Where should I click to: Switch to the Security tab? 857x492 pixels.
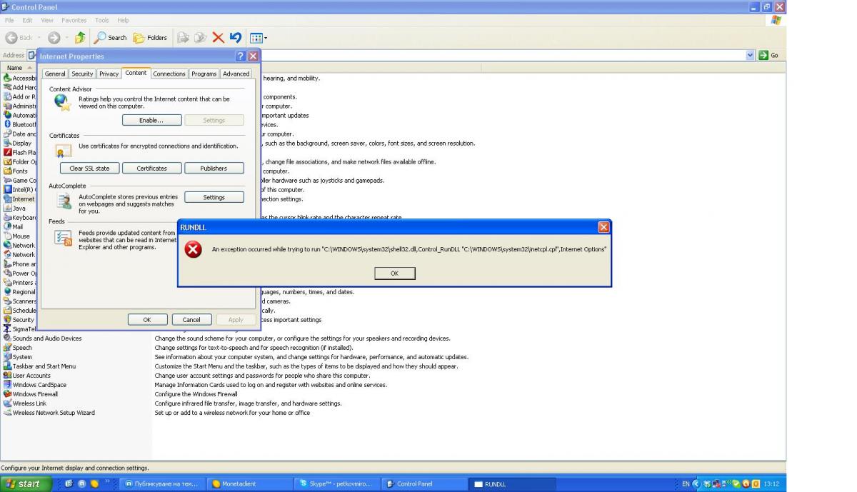coord(82,74)
